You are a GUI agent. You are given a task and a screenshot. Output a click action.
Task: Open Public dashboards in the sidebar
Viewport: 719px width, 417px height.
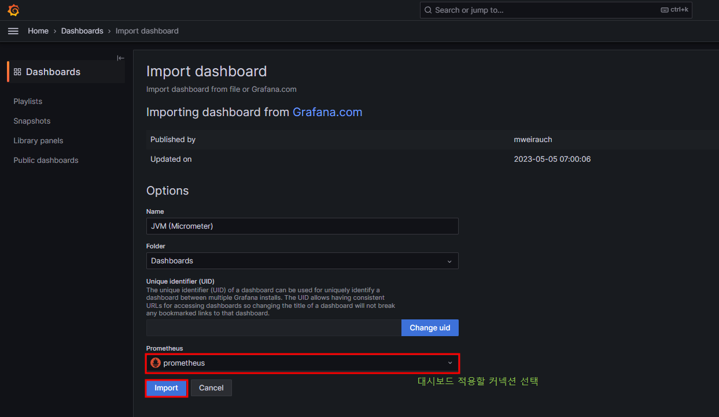tap(46, 160)
